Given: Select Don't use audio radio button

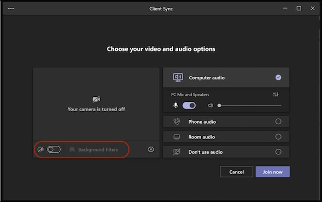Looking at the screenshot, I should pos(278,152).
